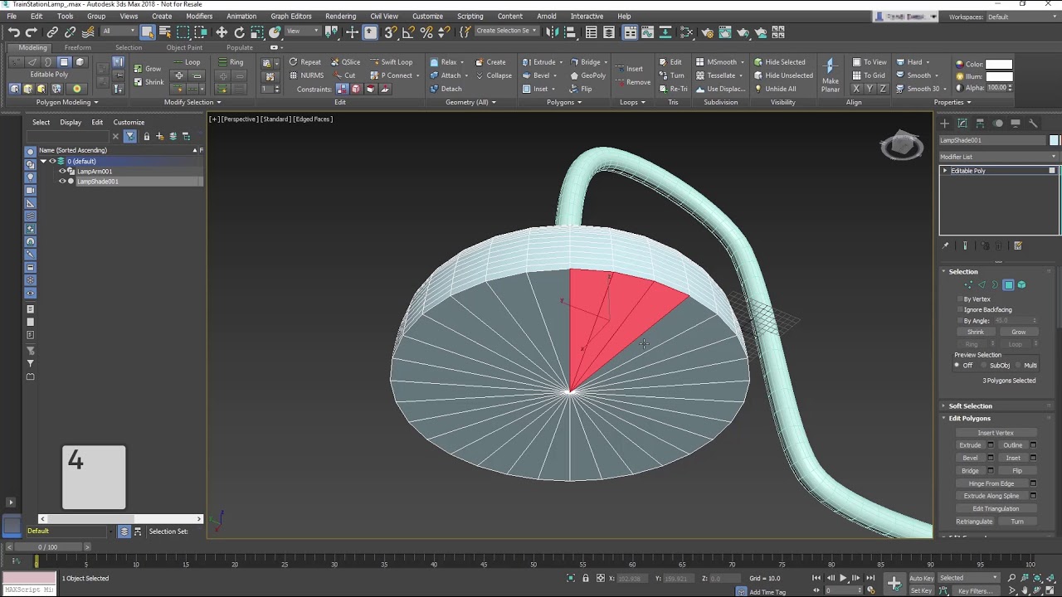Select Polygon sub-object in Selection rollout

pos(1008,285)
